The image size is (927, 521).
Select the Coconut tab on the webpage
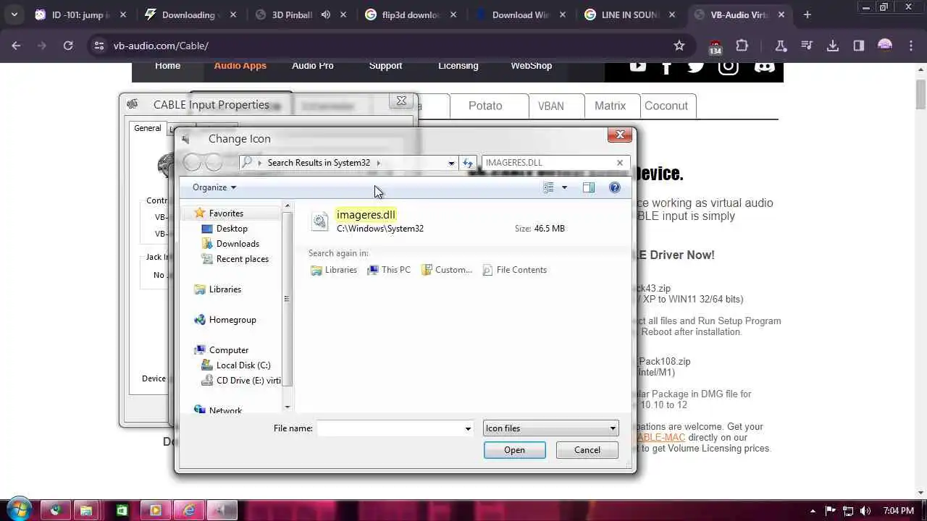[666, 106]
